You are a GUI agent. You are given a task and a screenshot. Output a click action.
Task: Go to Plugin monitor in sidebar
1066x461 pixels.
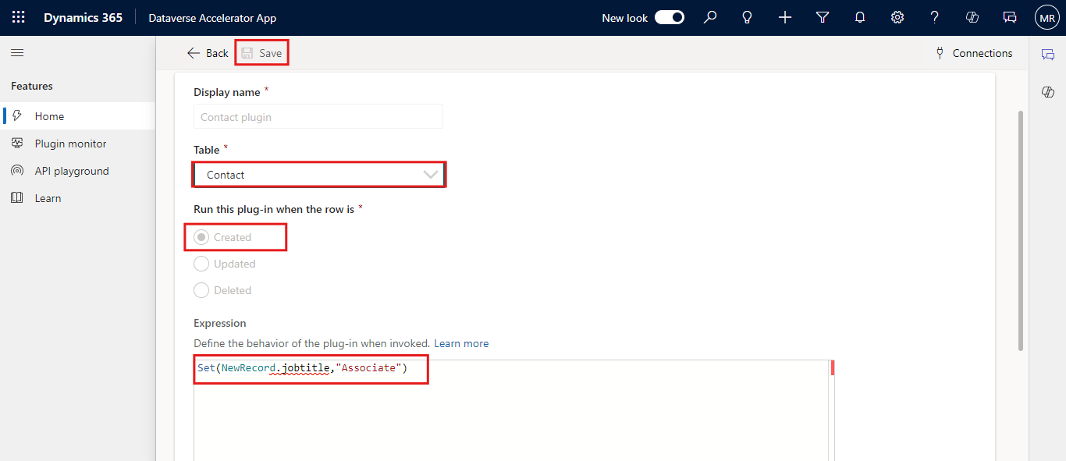pos(70,144)
